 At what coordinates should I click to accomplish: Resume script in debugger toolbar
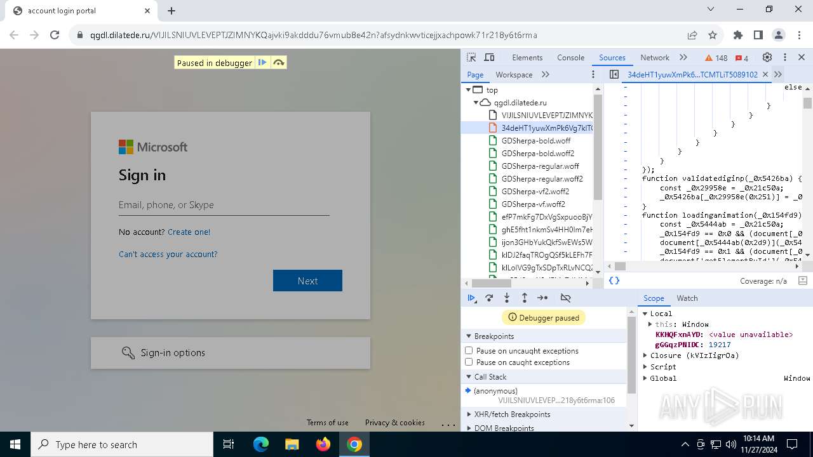[471, 298]
